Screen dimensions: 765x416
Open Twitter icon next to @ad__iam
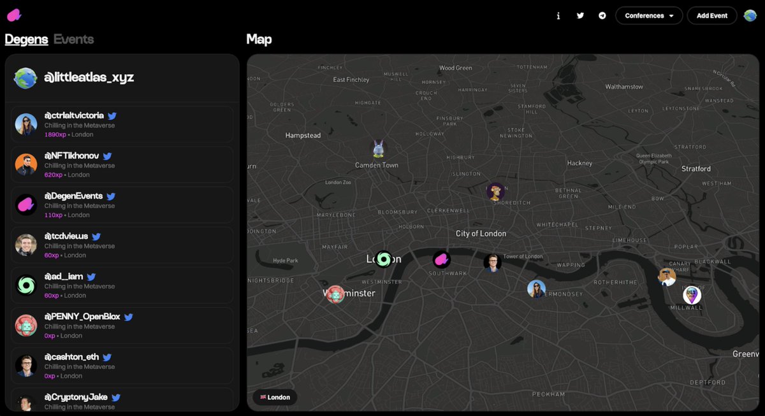pos(91,276)
